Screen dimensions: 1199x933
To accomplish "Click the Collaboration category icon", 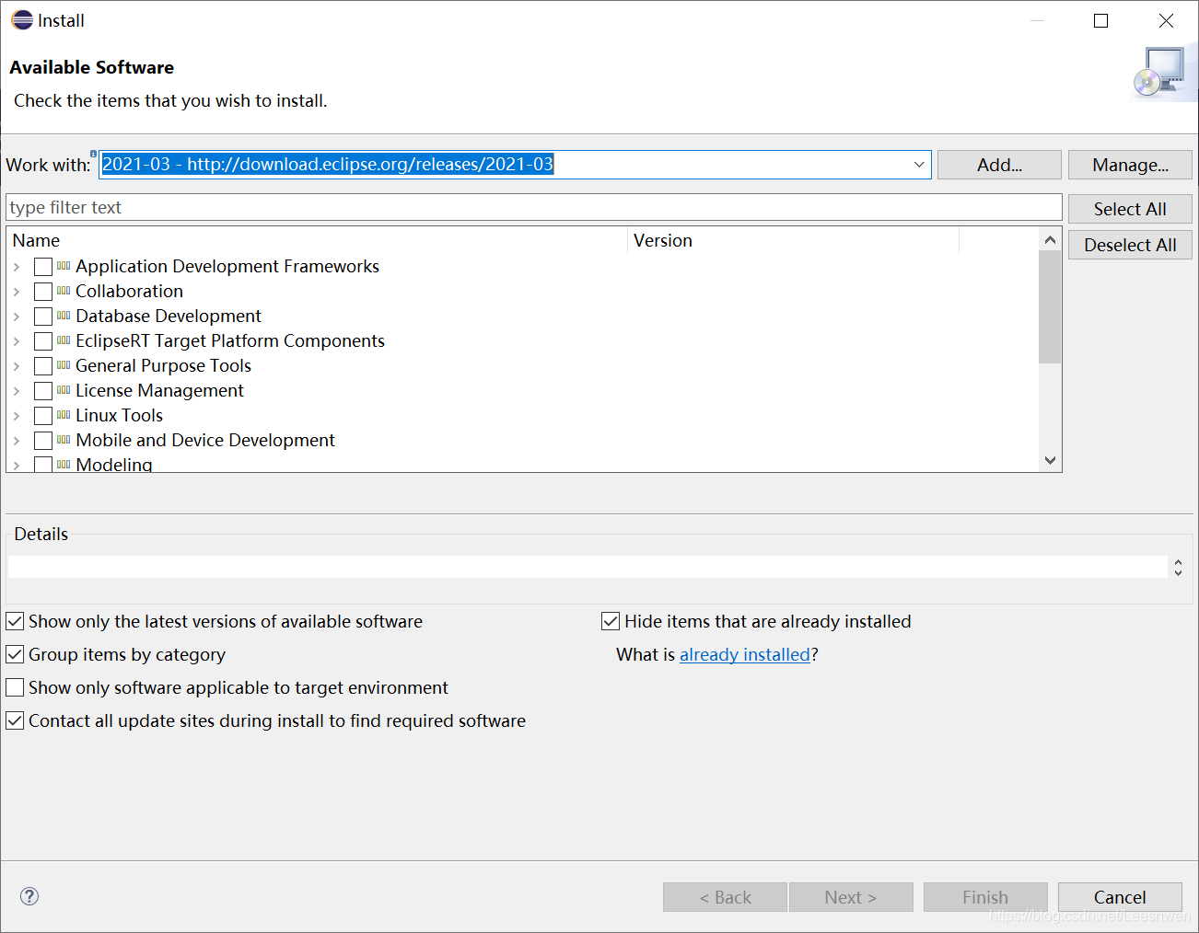I will coord(64,291).
